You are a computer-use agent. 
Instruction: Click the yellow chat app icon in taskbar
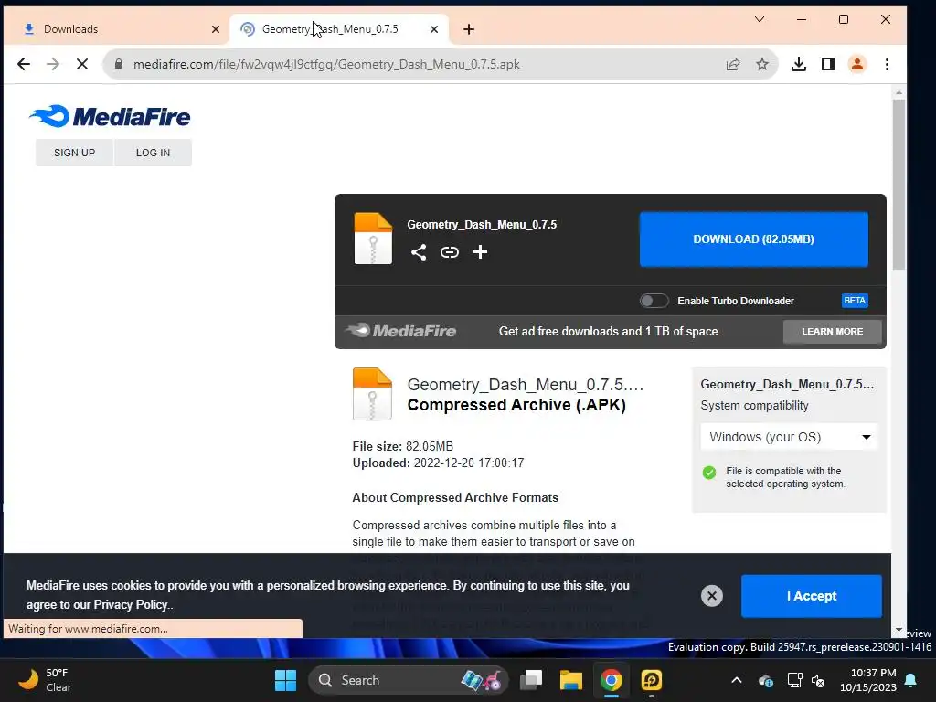(651, 680)
